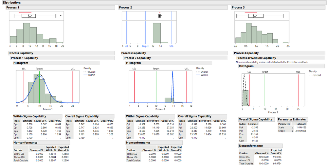Select tallest bar in top Process 1 histogram

coord(27,33)
